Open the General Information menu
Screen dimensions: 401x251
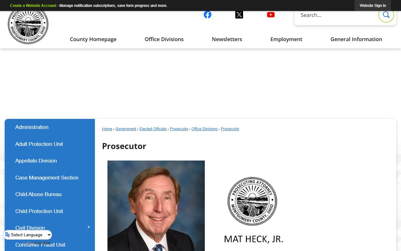point(356,39)
